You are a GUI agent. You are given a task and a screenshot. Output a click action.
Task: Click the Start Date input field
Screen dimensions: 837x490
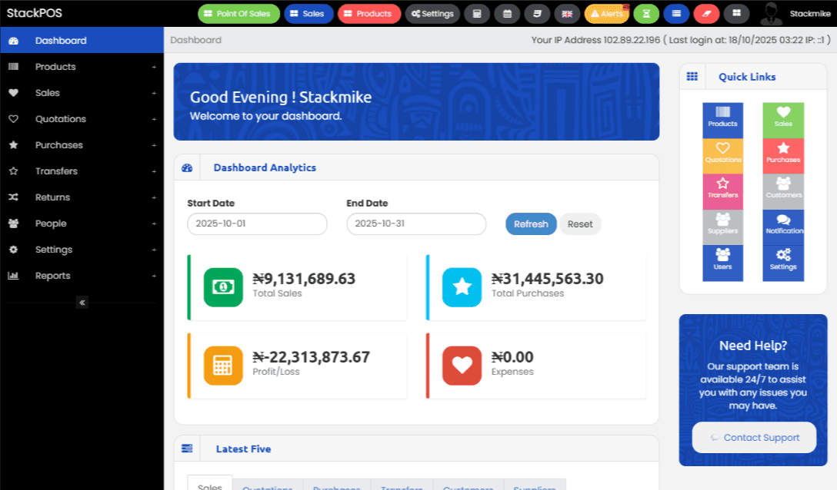click(x=257, y=224)
